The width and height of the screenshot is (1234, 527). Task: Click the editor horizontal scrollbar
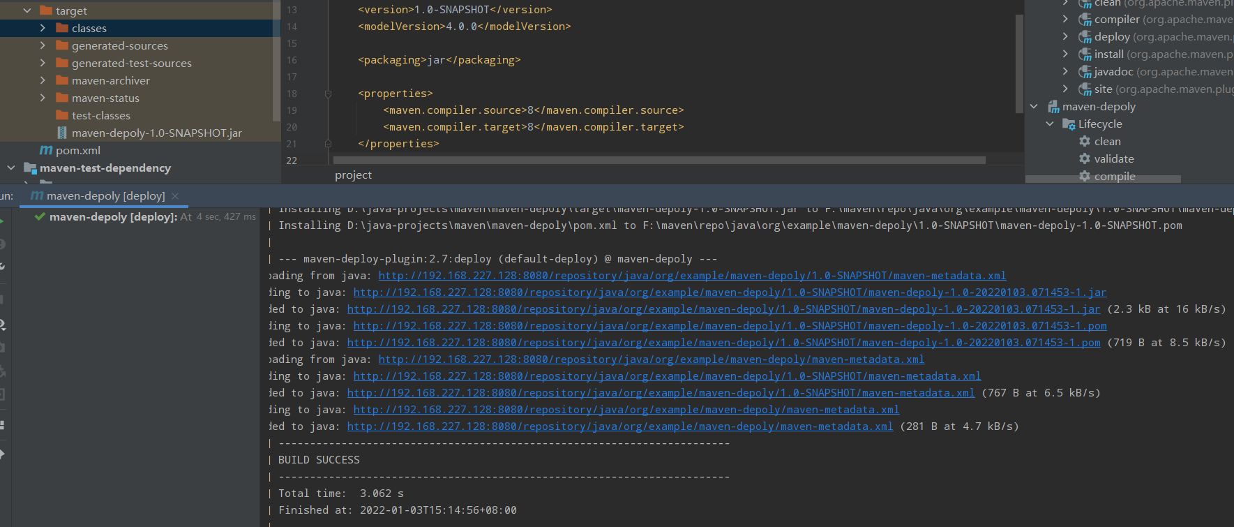659,160
